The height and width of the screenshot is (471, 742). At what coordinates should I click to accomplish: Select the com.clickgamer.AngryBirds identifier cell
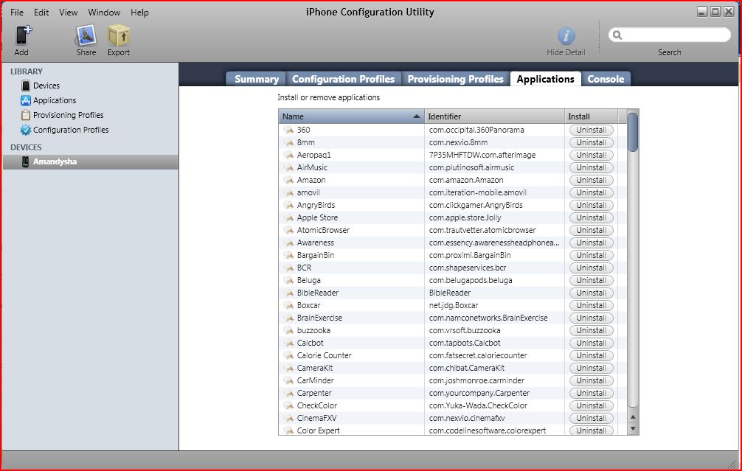pos(494,205)
